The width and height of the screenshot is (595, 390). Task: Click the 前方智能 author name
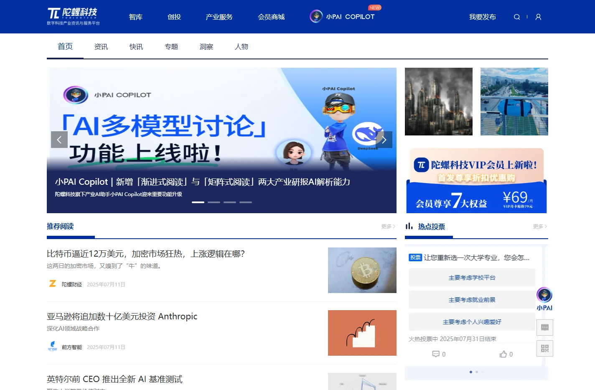(72, 347)
